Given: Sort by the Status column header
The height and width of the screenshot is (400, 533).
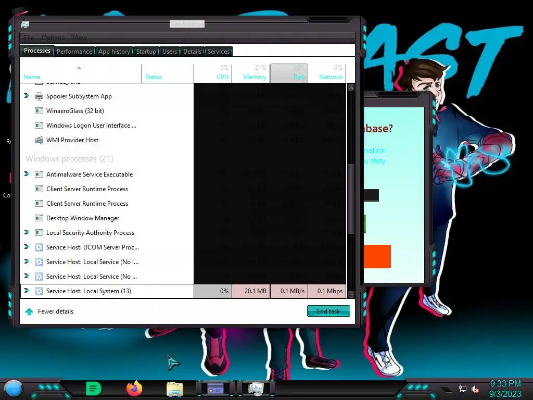Looking at the screenshot, I should 168,73.
